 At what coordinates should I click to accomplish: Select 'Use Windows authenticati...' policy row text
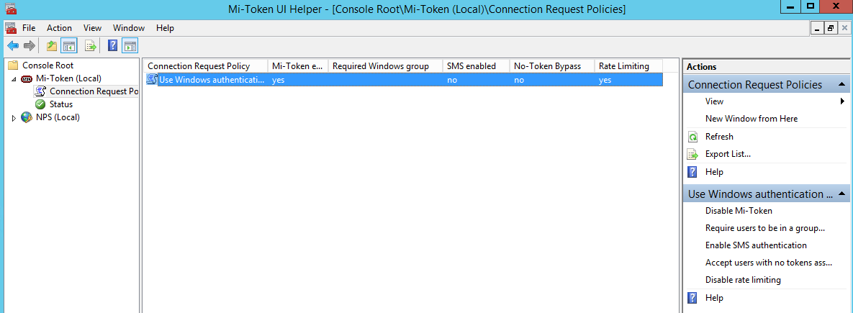[x=212, y=80]
